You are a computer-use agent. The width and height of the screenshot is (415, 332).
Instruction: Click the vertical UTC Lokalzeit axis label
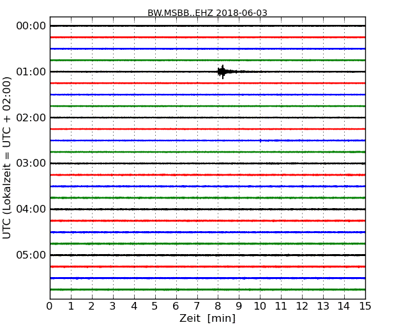[x=8, y=158]
